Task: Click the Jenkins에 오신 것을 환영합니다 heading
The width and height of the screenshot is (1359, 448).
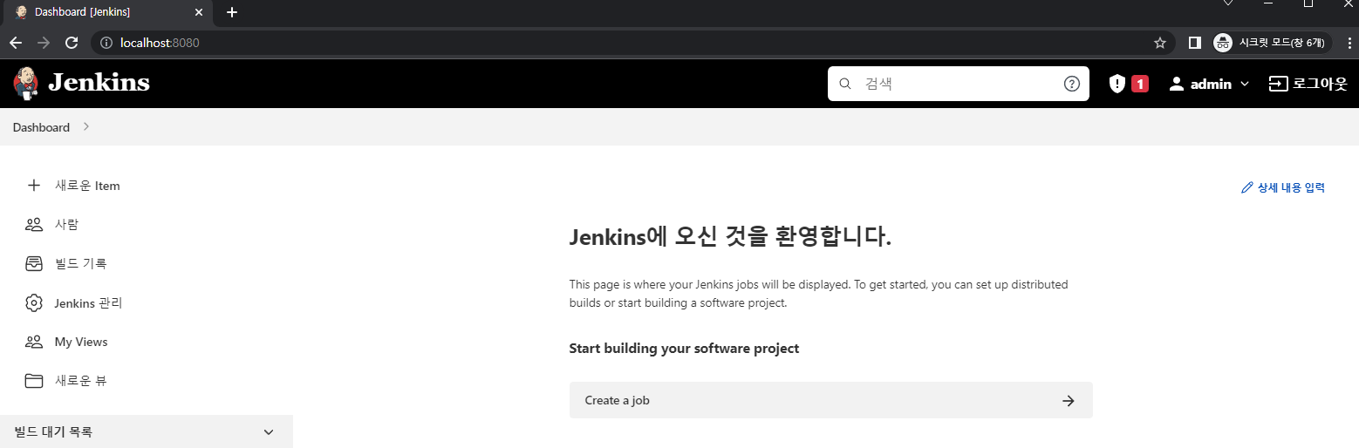Action: (x=730, y=237)
